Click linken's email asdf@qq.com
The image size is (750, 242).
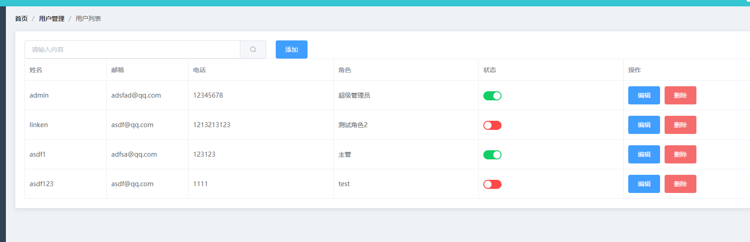[x=132, y=125]
